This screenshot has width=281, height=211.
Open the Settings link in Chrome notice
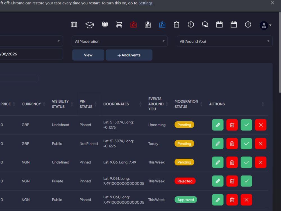pyautogui.click(x=146, y=3)
